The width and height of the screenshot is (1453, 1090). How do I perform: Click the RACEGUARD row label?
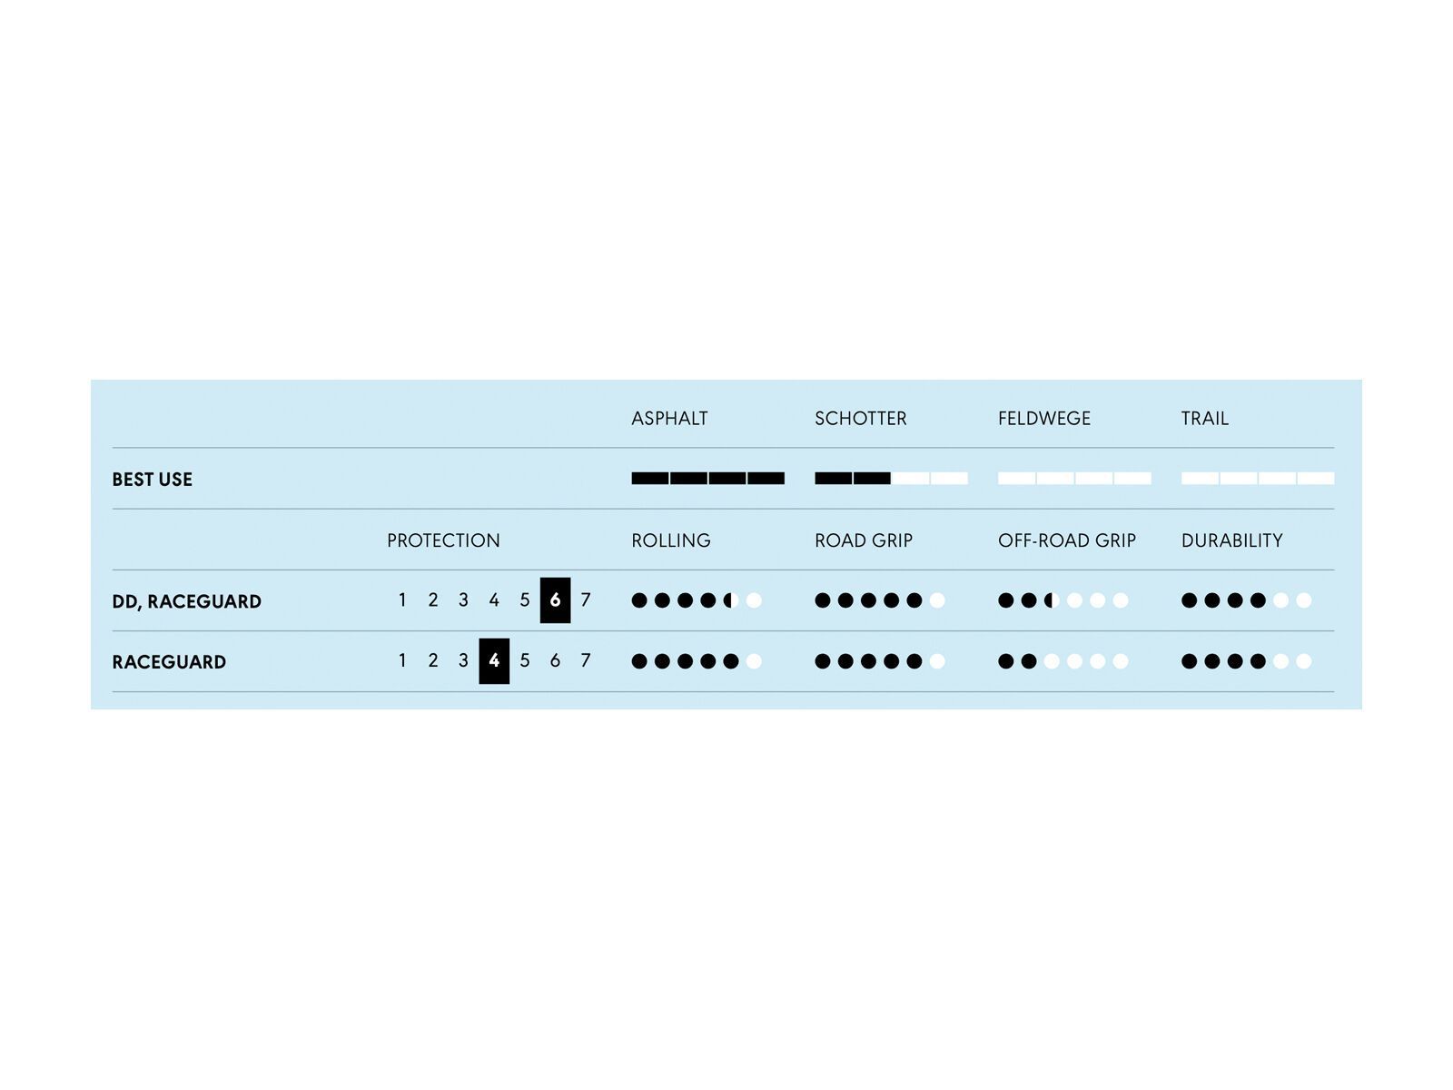(169, 662)
